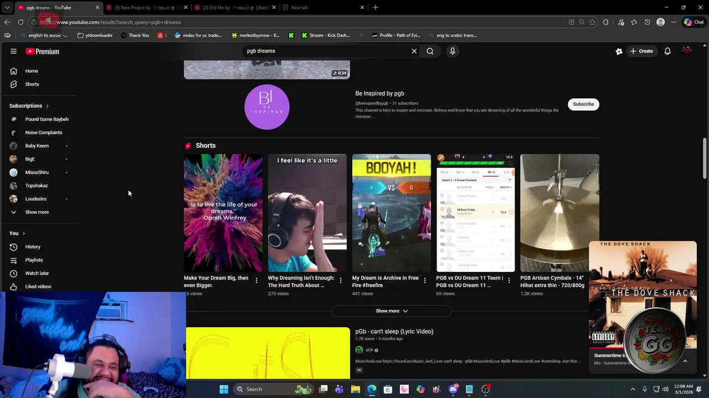Open the taskbar volume icon

665,389
